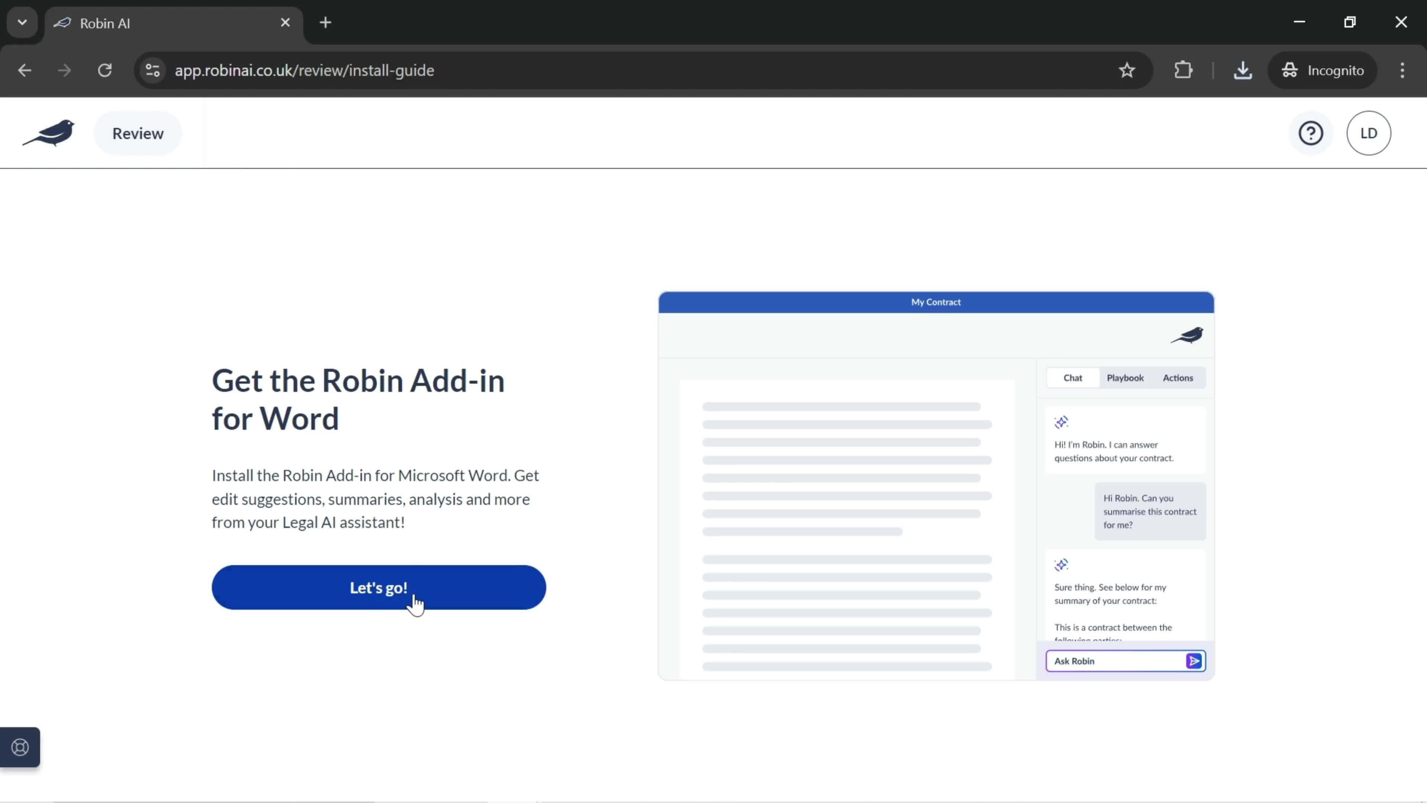Image resolution: width=1427 pixels, height=803 pixels.
Task: Open the Review section
Action: [x=138, y=133]
